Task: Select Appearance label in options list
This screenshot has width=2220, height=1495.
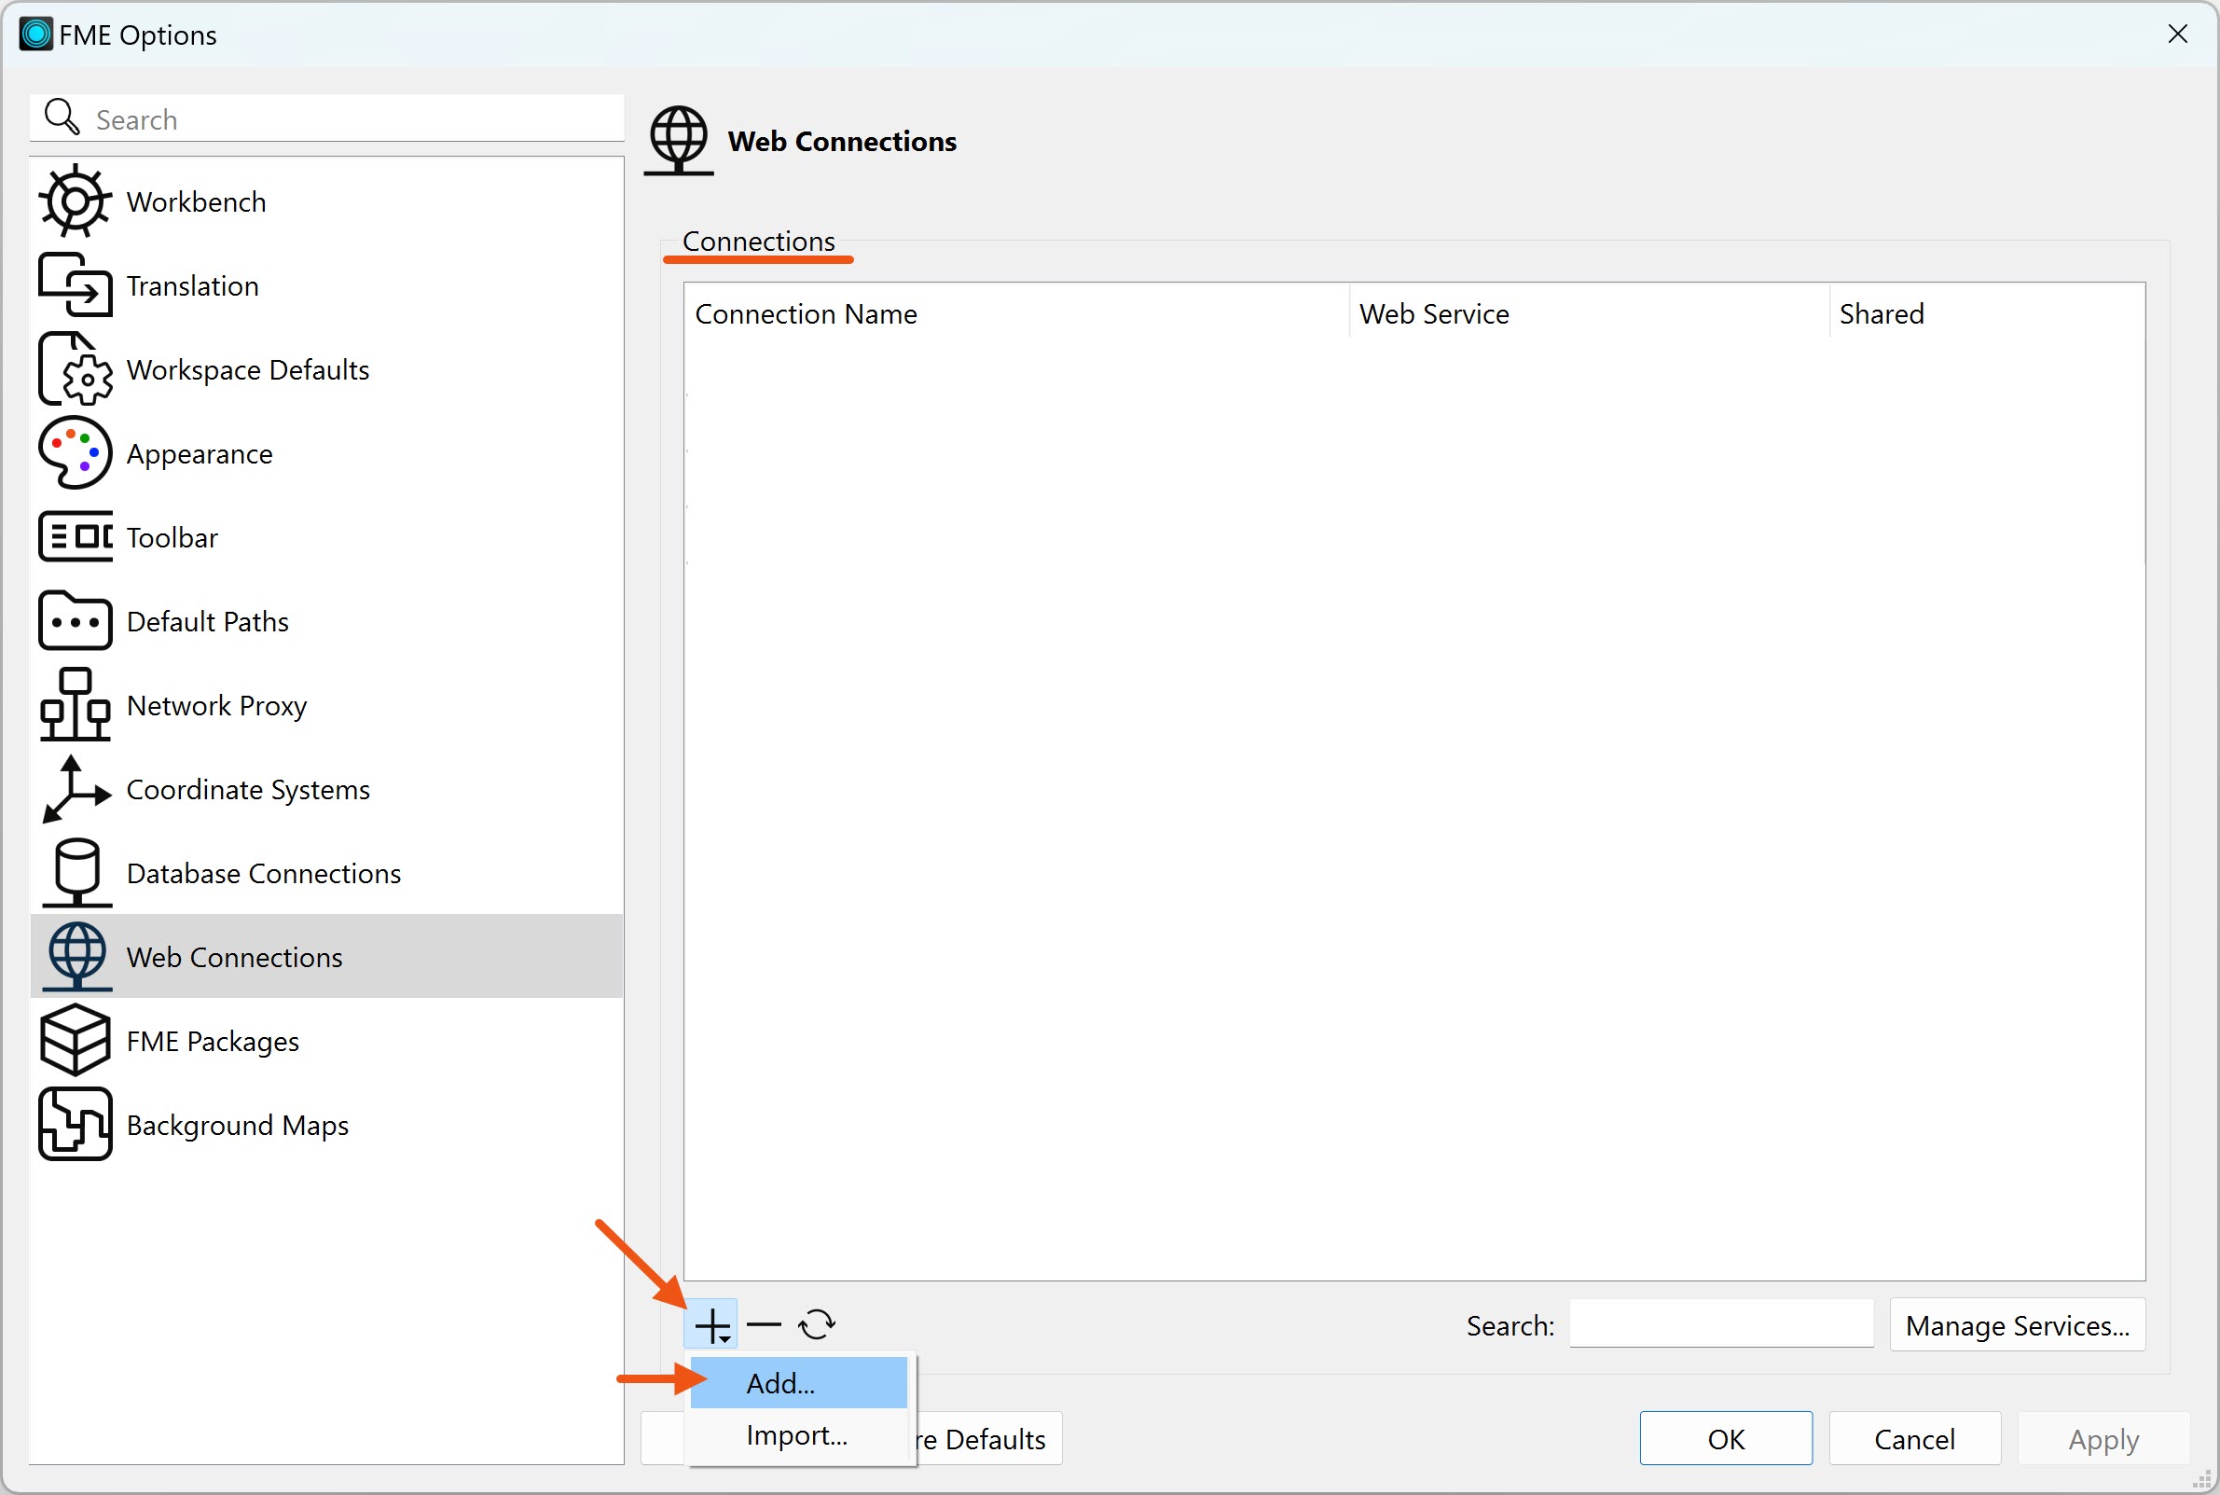Action: pyautogui.click(x=200, y=454)
